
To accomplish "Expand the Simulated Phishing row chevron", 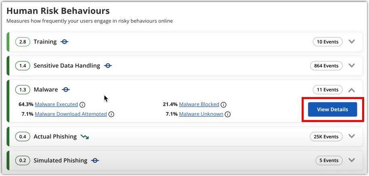I will point(352,160).
